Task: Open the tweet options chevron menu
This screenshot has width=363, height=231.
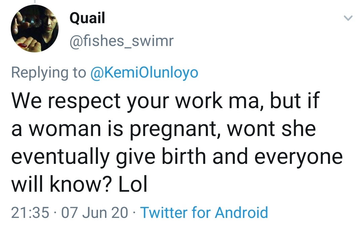Action: (349, 18)
